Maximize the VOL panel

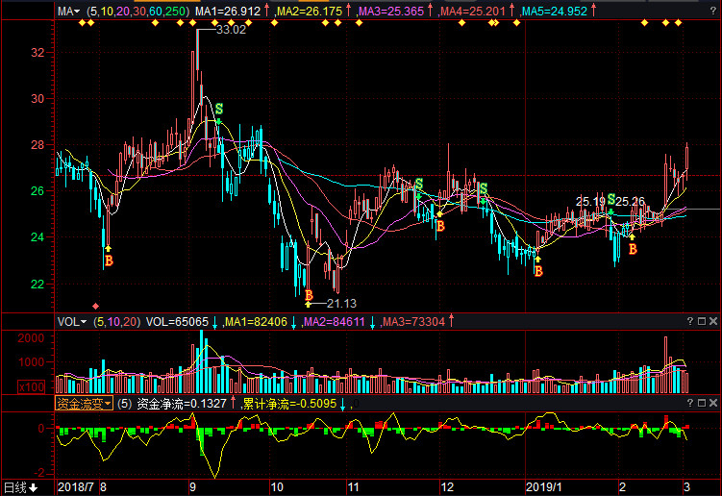702,321
